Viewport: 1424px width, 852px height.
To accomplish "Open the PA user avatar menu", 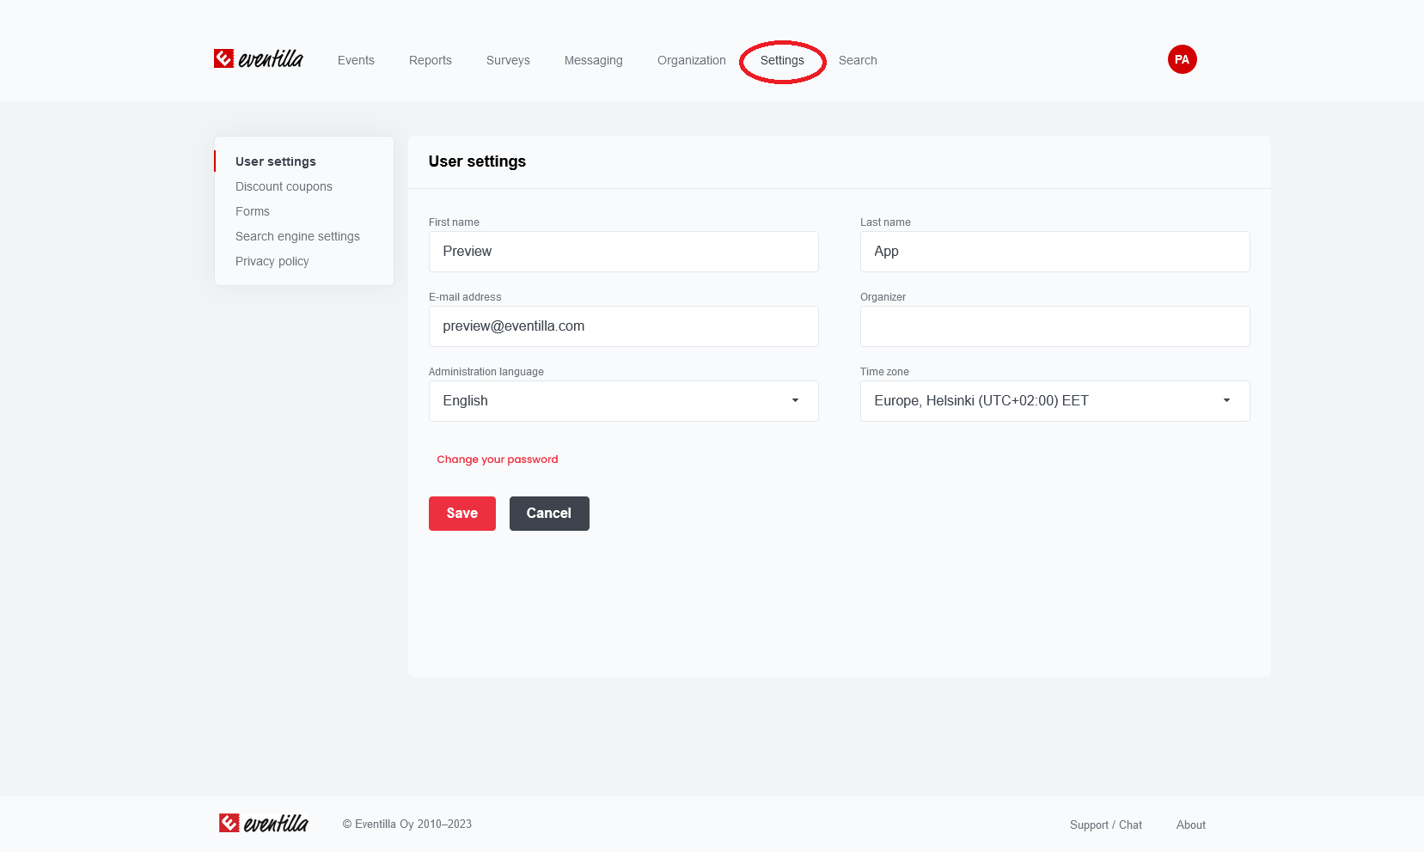I will [x=1182, y=59].
